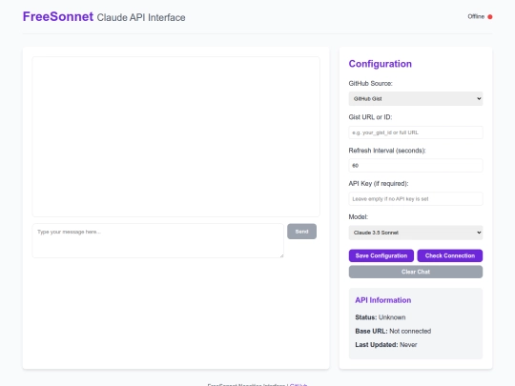Click the Base URL: Not connected line
The width and height of the screenshot is (515, 386).
tap(393, 331)
